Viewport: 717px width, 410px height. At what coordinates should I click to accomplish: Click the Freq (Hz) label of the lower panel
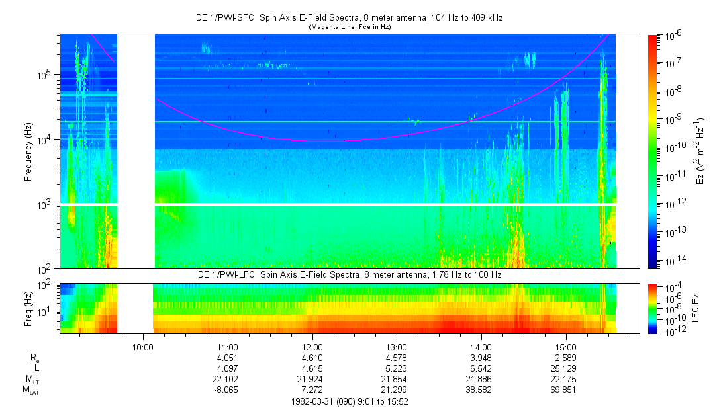pyautogui.click(x=28, y=307)
